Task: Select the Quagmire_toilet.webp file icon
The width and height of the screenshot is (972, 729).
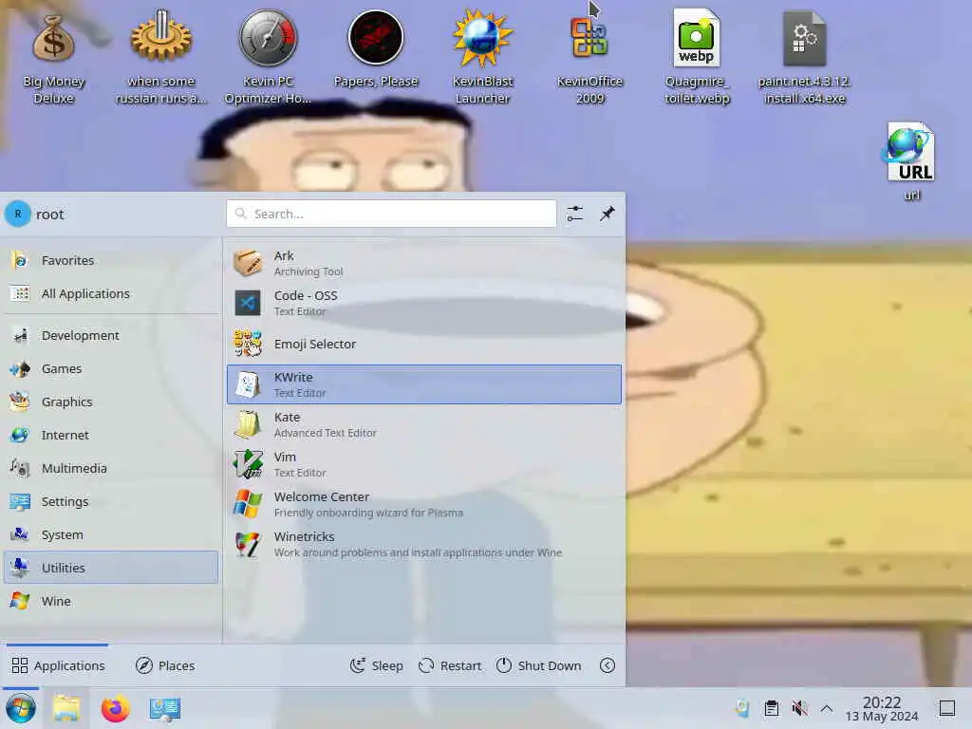Action: pos(697,58)
